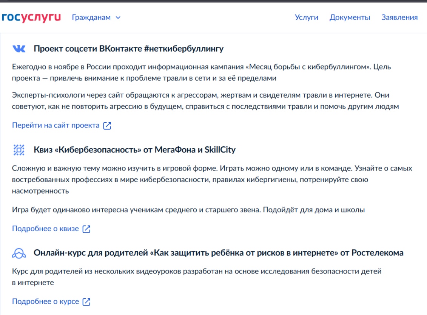Click the heading about Ростелеком online course
The image size is (427, 315).
218,253
